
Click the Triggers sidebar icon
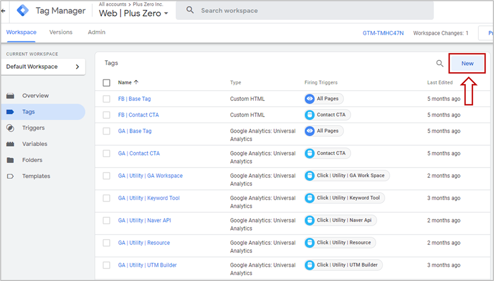[x=10, y=128]
